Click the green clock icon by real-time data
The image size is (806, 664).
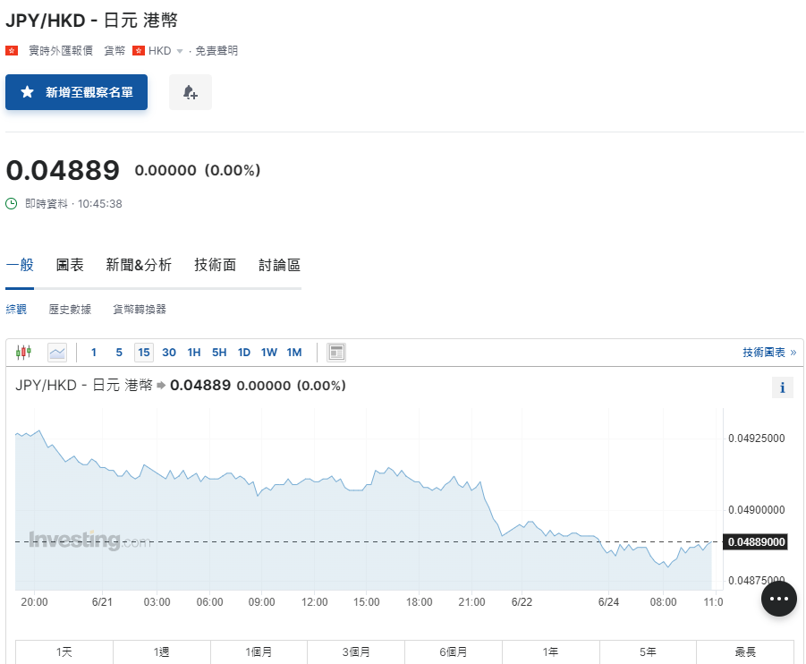pos(12,204)
